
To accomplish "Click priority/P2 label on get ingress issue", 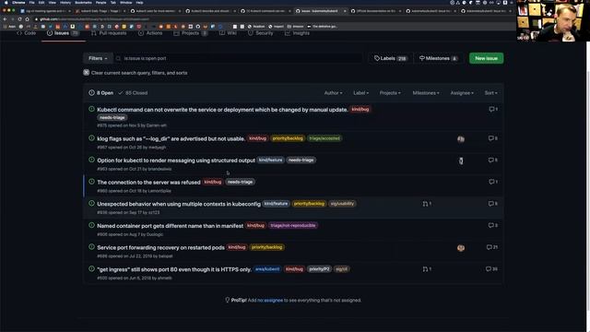I will [319, 269].
